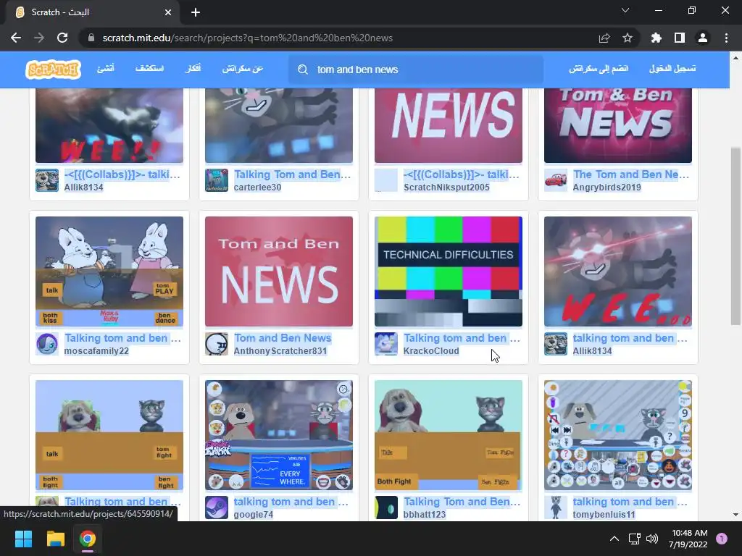Open About Scratch (عن سكراتش) nav item
The height and width of the screenshot is (556, 742).
[242, 69]
